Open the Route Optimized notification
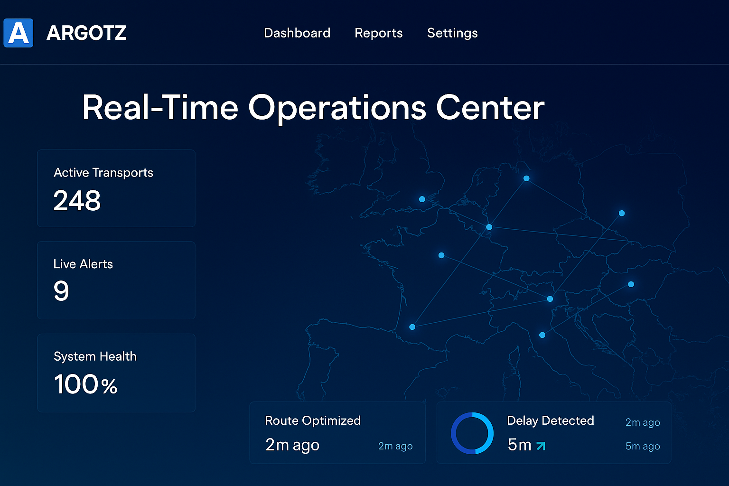Screen dimensions: 729x486 tap(337, 433)
